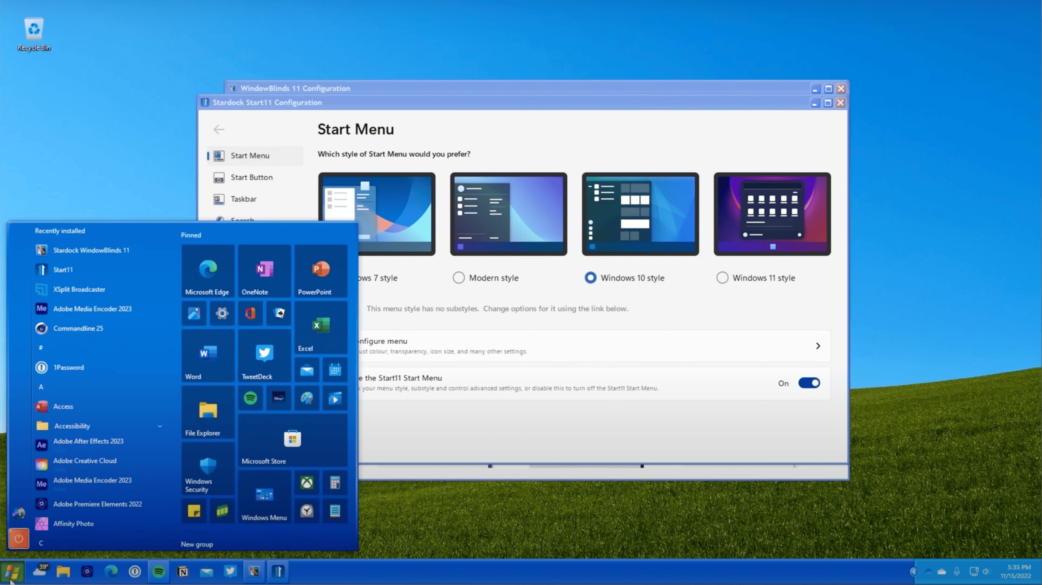
Task: Open the Excel tile
Action: tap(321, 326)
